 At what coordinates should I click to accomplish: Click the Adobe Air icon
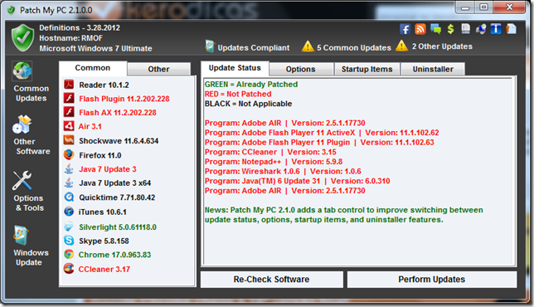tap(69, 126)
